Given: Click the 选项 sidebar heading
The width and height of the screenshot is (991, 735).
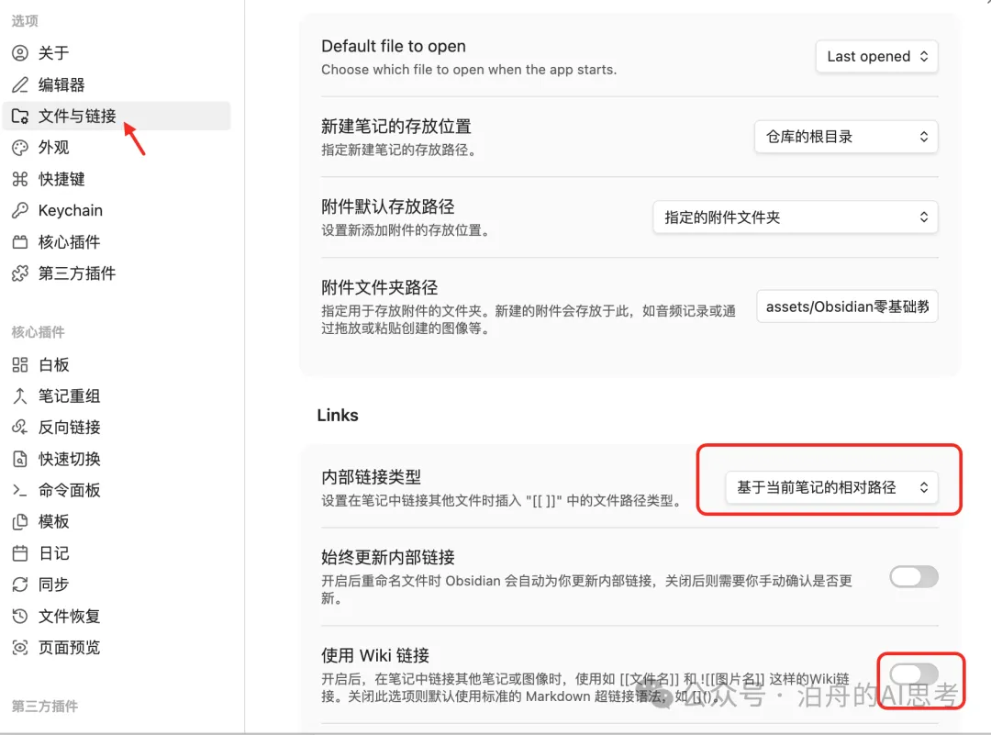Looking at the screenshot, I should pyautogui.click(x=25, y=21).
